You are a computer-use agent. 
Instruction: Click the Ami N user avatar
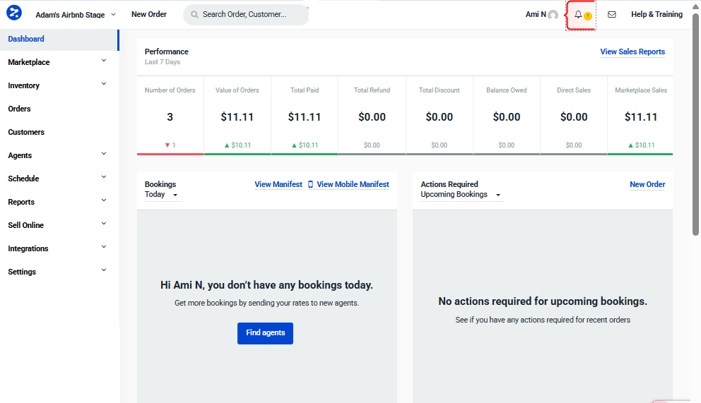click(553, 15)
